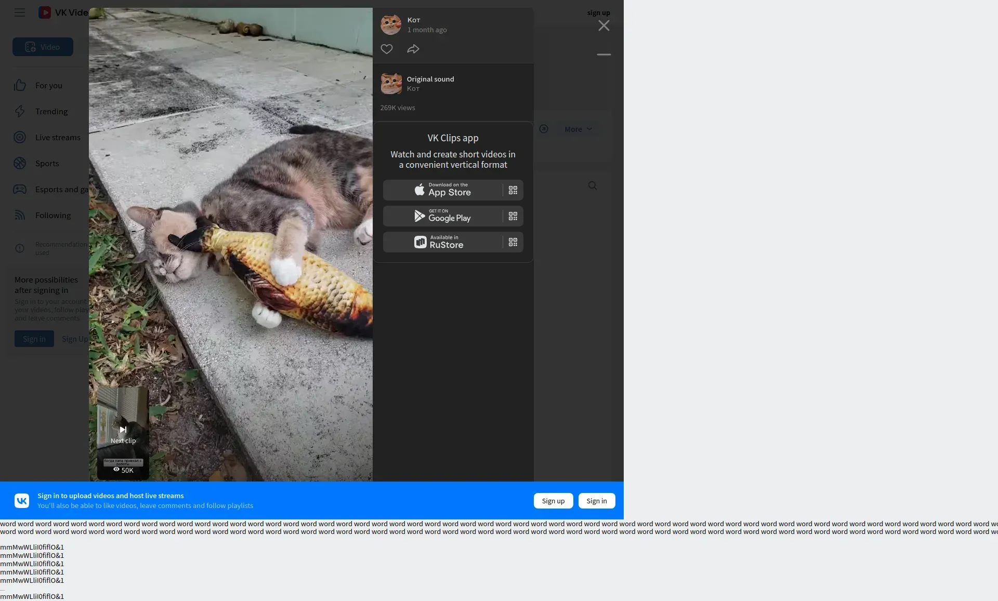Open the hamburger menu icon
Screen dimensions: 998x601
[20, 12]
